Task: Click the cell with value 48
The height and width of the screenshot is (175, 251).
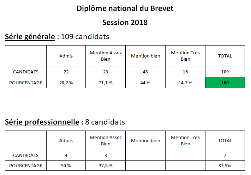Action: click(145, 72)
